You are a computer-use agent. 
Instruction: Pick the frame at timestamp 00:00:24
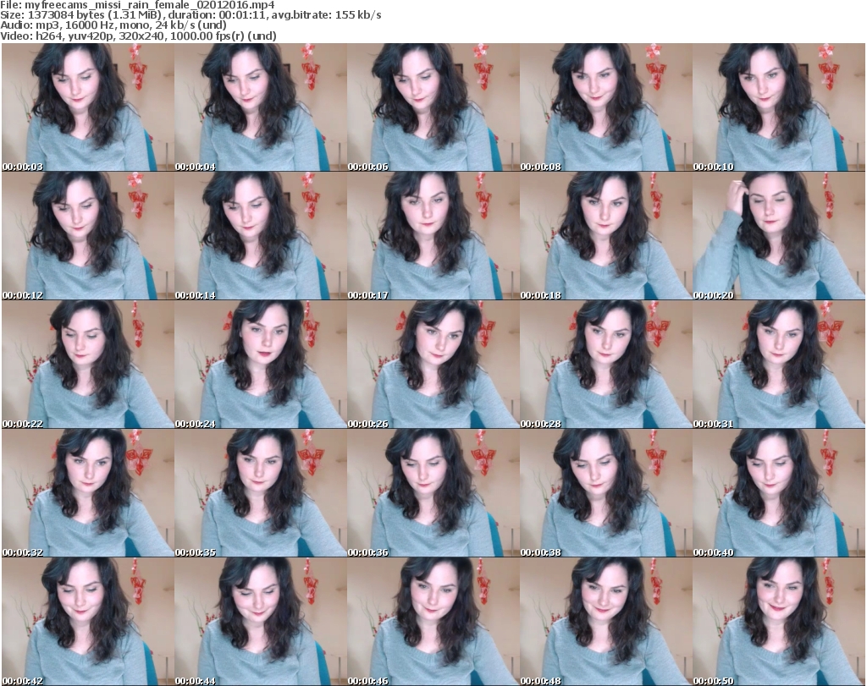[x=261, y=365]
